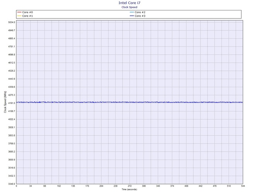The image size is (259, 194).
Task: Click the 3600.9 y-axis value
Action: pos(12,160)
